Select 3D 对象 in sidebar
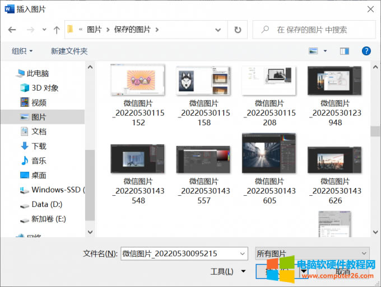Viewport: 381px width, 287px height. tap(45, 88)
